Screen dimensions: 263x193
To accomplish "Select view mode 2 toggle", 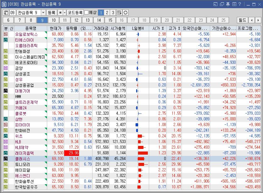I will point(107,13).
